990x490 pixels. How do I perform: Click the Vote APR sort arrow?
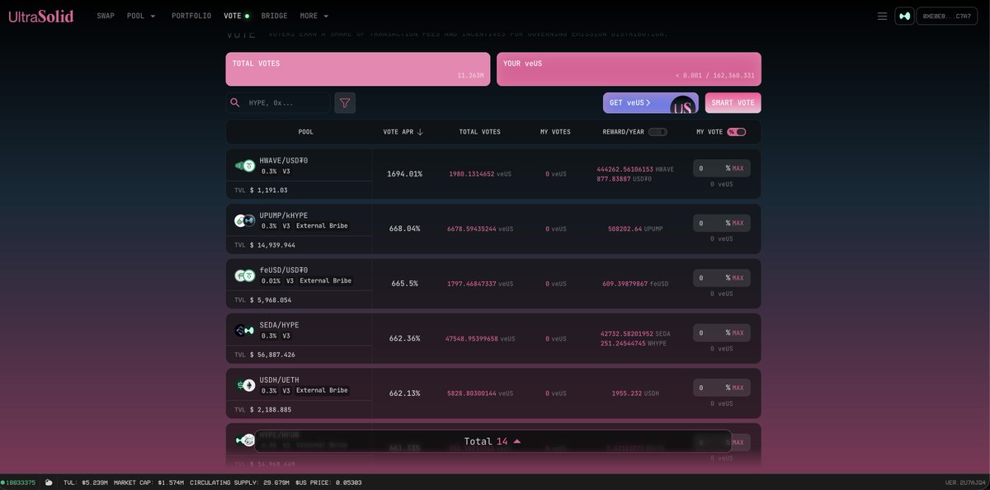[420, 132]
